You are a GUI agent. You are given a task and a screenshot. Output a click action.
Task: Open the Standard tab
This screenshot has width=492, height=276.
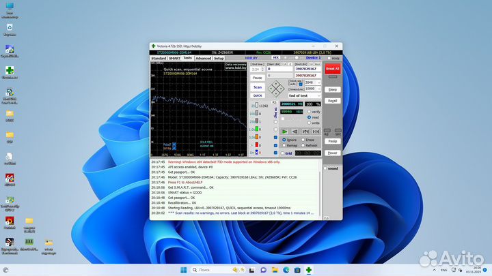(x=159, y=58)
